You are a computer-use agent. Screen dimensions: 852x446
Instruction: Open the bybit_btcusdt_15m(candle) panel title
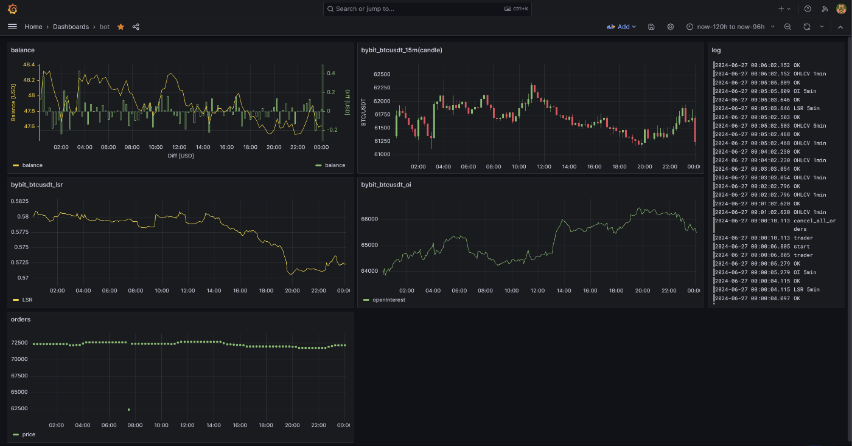tap(402, 50)
